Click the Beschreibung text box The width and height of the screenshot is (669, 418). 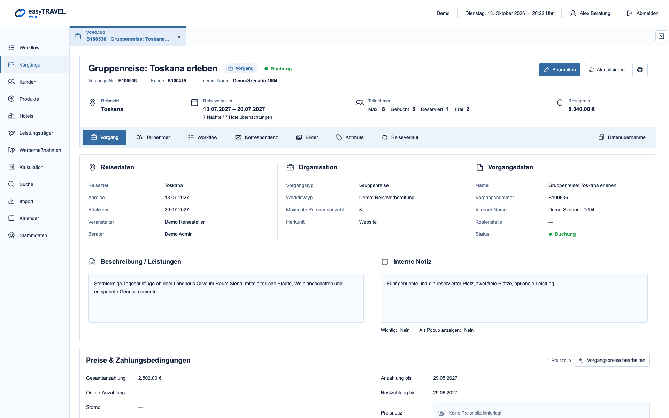pos(226,298)
